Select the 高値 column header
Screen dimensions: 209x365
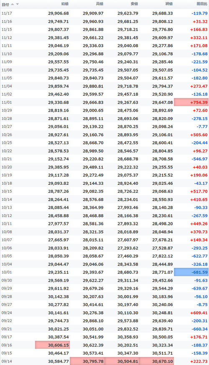point(99,4)
